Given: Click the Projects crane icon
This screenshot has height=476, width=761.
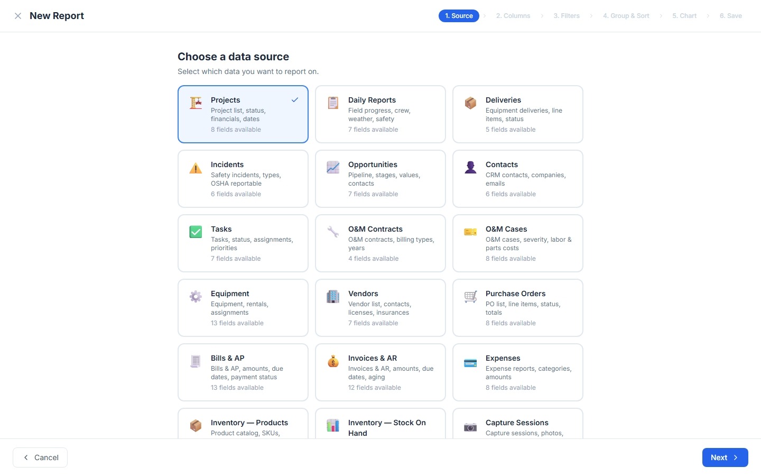Looking at the screenshot, I should pos(196,103).
